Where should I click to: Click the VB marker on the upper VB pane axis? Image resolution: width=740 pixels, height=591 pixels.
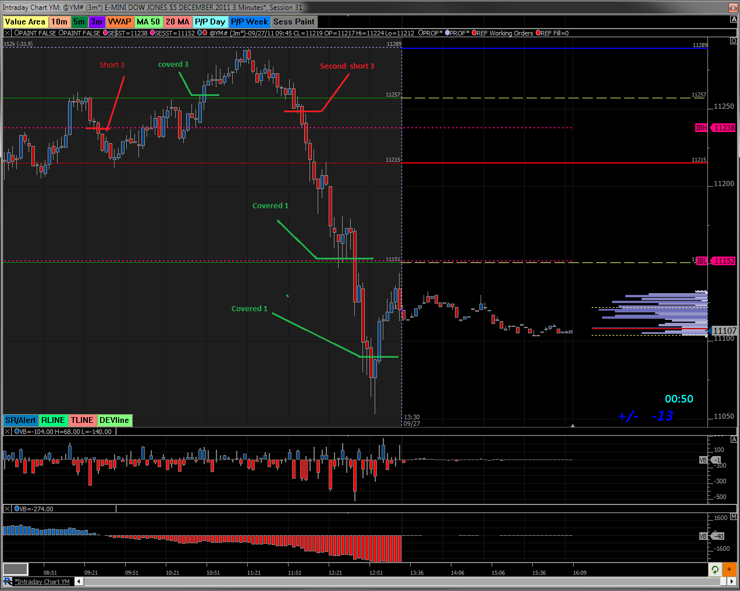click(x=703, y=460)
